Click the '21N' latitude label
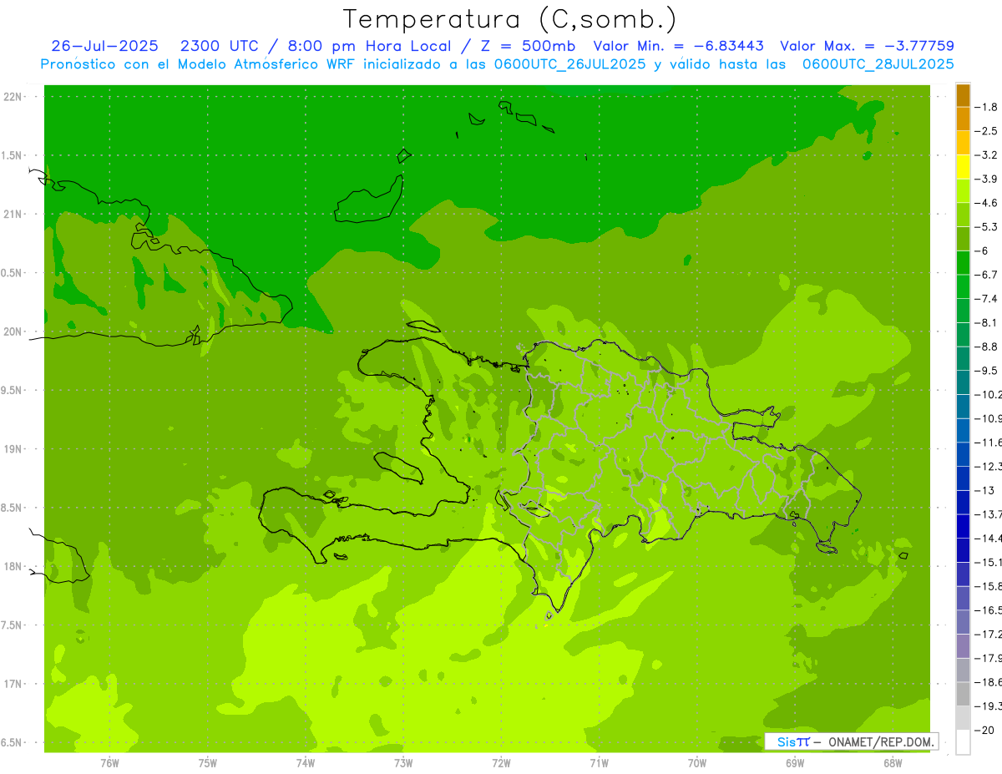The width and height of the screenshot is (1002, 774). 13,215
